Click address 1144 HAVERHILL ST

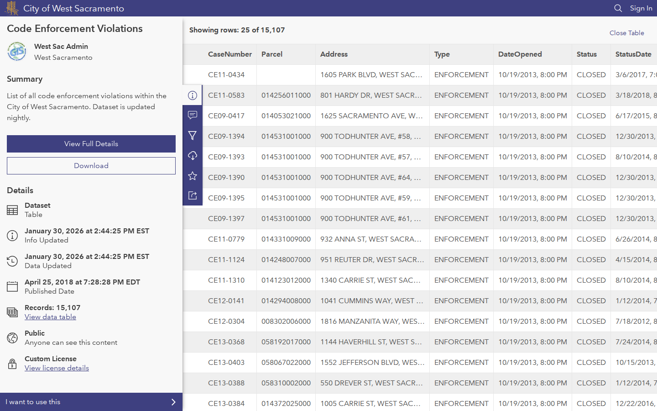(x=371, y=342)
